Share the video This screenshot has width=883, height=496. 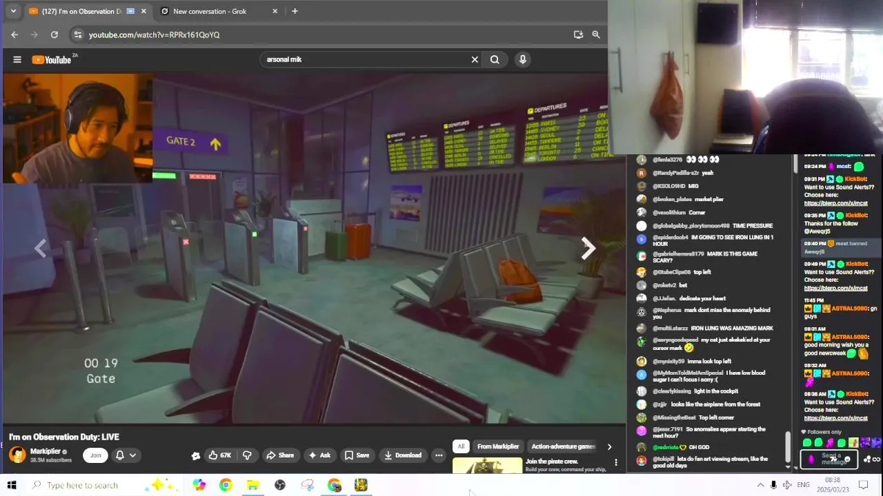tap(280, 455)
